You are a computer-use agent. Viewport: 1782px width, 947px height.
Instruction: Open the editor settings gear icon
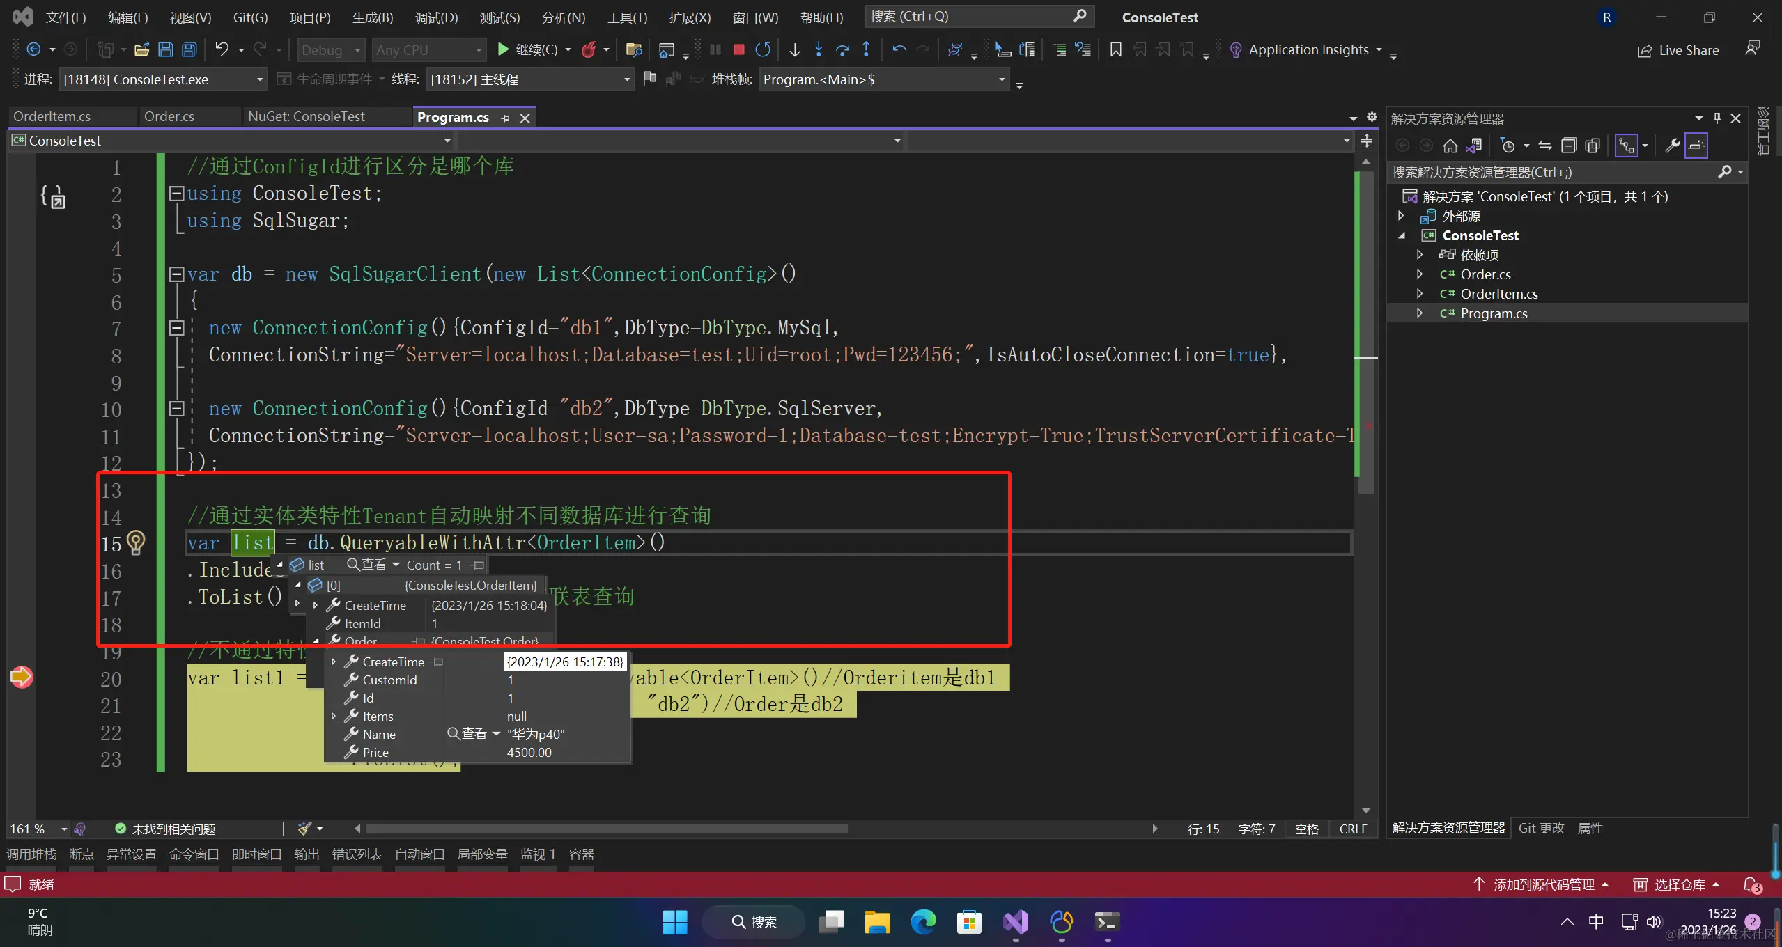click(1371, 117)
